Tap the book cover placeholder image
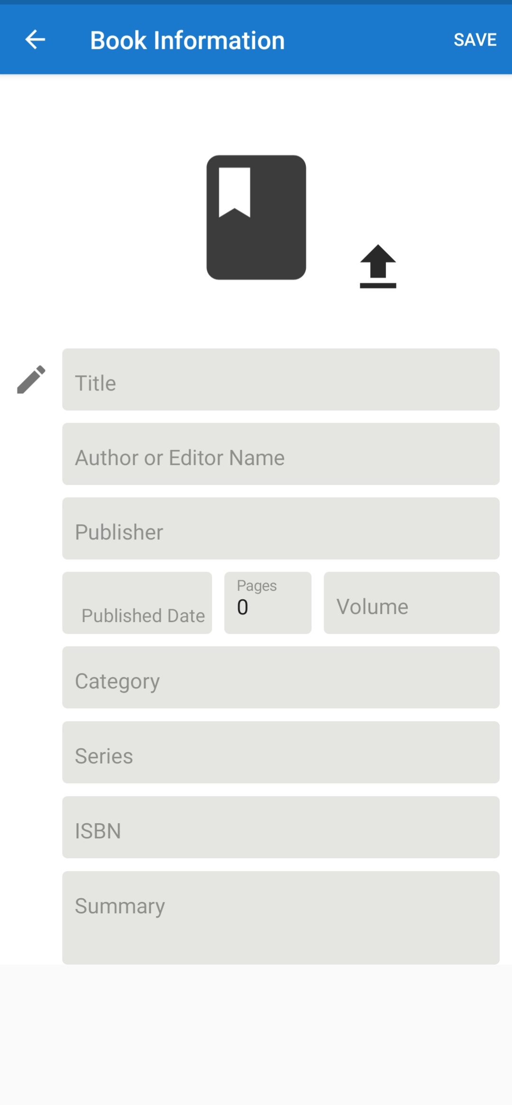Screen dimensions: 512x1105 pos(256,217)
